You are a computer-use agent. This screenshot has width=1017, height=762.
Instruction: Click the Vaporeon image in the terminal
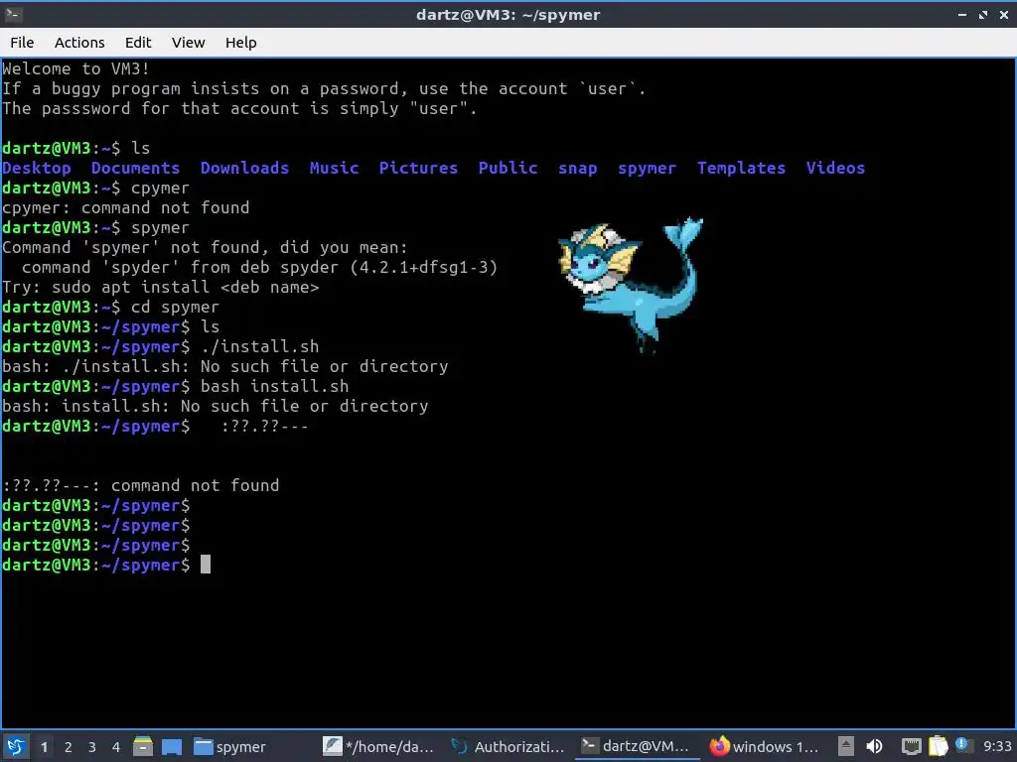click(631, 285)
